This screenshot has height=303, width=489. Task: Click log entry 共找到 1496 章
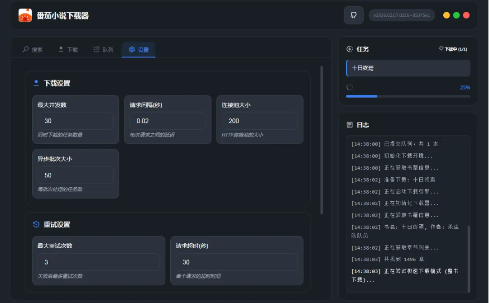(x=388, y=259)
